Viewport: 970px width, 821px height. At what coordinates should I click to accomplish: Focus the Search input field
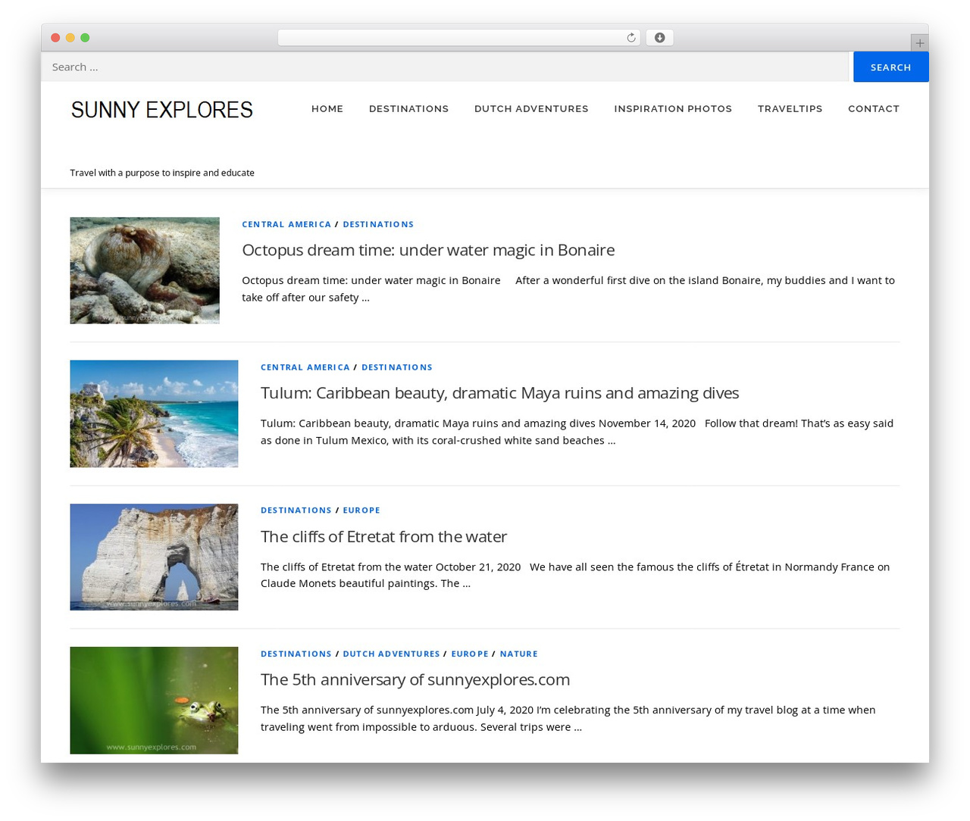tap(445, 67)
